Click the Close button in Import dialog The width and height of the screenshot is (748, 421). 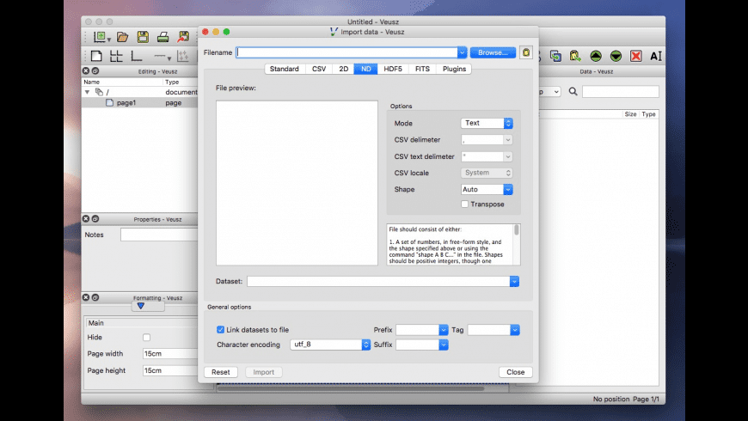click(516, 372)
